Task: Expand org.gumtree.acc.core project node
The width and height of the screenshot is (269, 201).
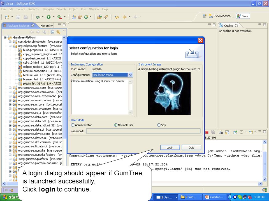Action: click(10, 88)
